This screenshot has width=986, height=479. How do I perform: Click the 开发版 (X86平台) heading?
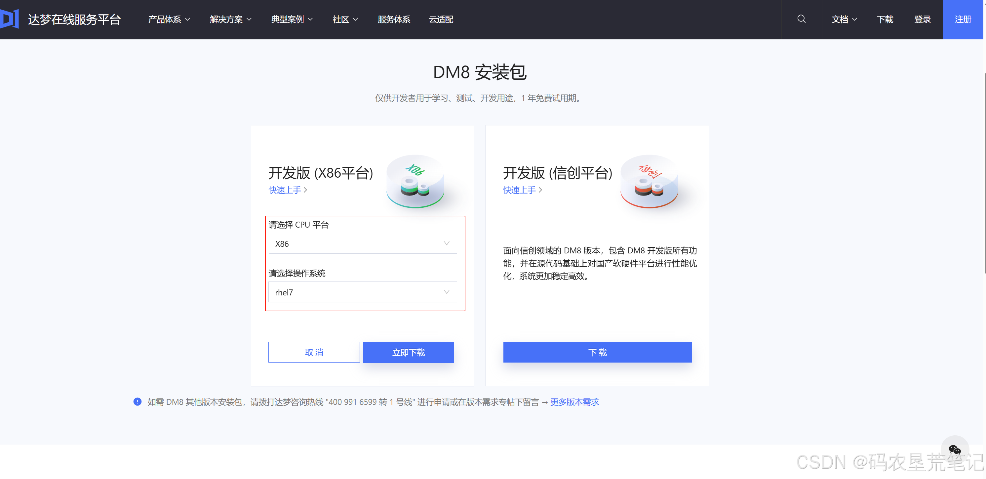coord(321,173)
